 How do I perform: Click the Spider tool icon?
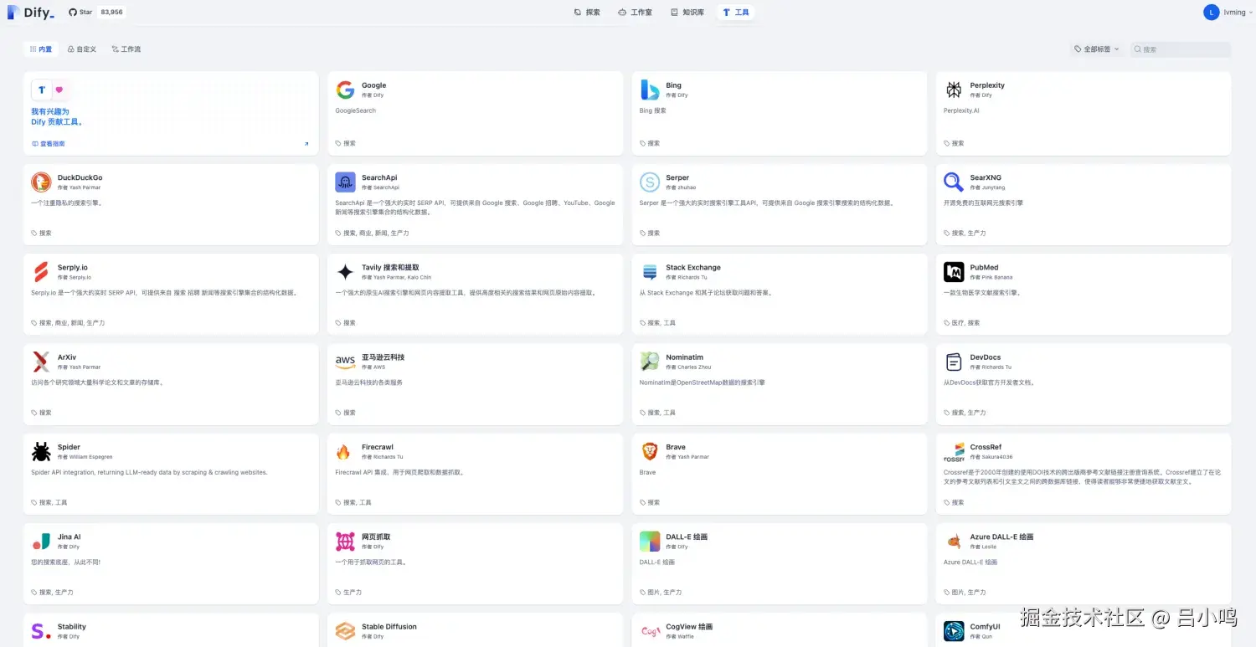tap(41, 452)
